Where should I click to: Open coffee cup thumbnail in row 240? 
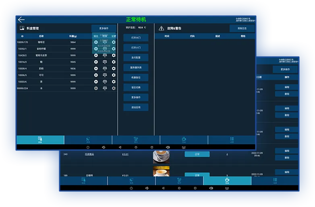[x=161, y=157]
